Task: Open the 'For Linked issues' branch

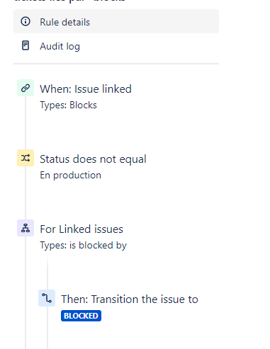Action: pyautogui.click(x=81, y=229)
